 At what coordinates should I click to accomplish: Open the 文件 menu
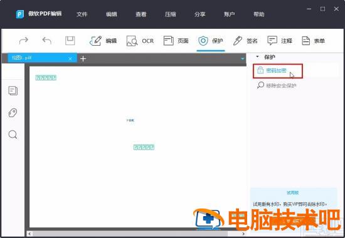(82, 14)
